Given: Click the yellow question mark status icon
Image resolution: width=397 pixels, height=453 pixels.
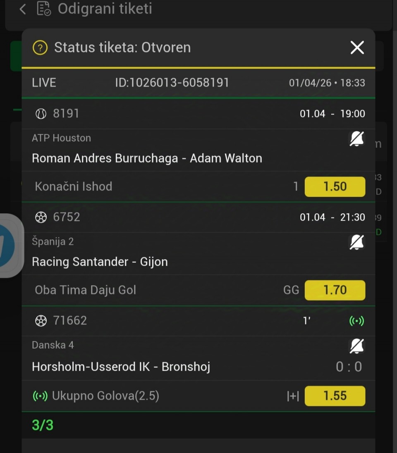Looking at the screenshot, I should [x=40, y=48].
